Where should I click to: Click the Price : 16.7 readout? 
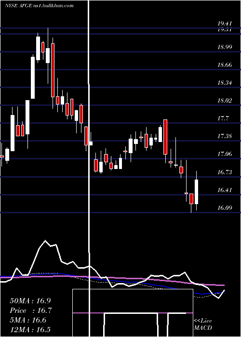31,311
